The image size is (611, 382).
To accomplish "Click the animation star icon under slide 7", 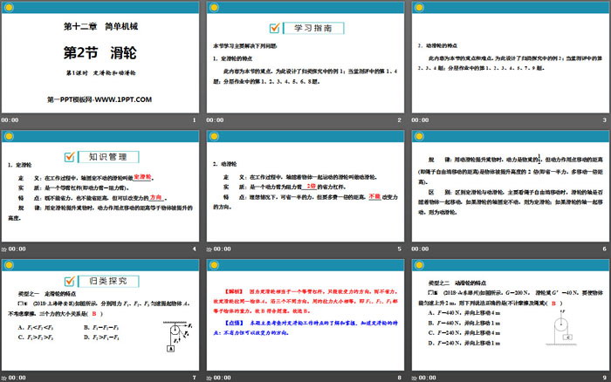I will coord(3,379).
